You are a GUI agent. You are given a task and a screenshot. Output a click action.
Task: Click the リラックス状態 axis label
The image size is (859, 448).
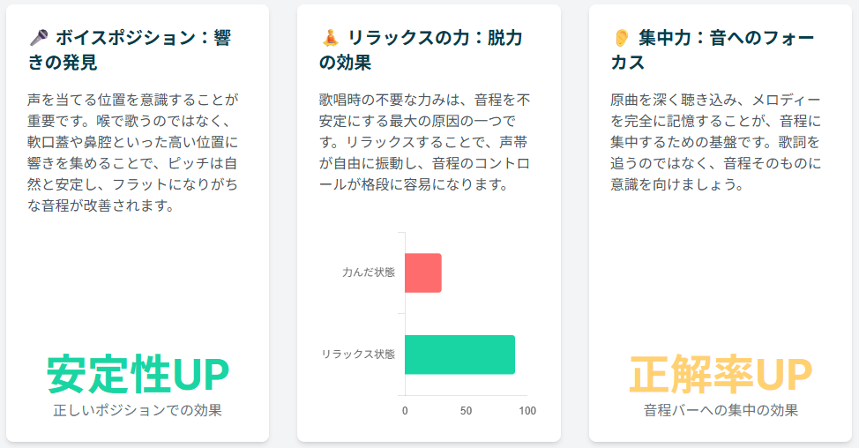click(358, 355)
